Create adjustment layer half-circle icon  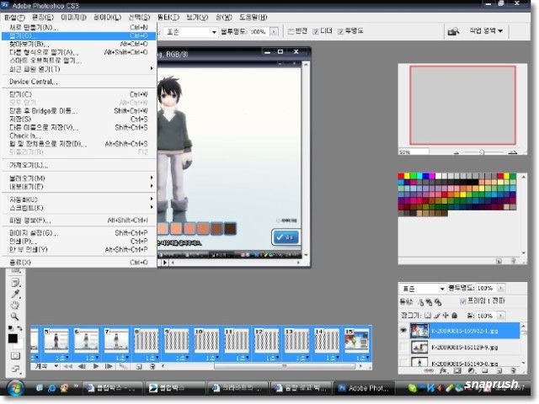471,371
